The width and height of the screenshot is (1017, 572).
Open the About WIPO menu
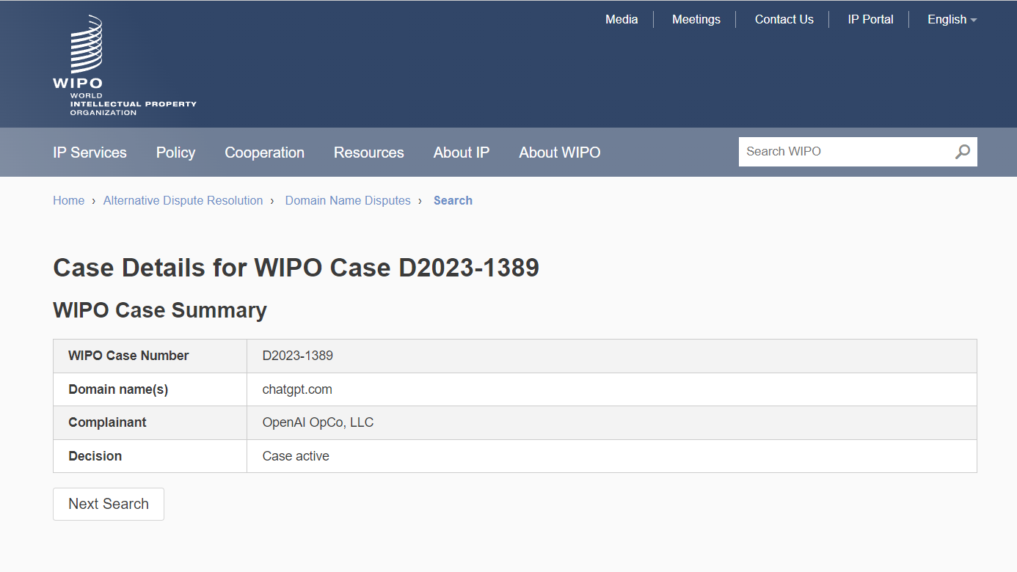[559, 153]
